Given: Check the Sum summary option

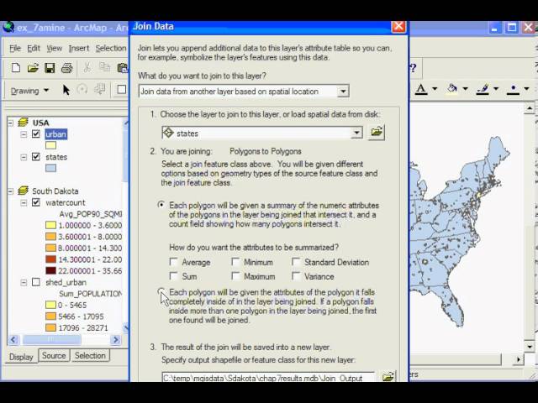Looking at the screenshot, I should [x=174, y=276].
